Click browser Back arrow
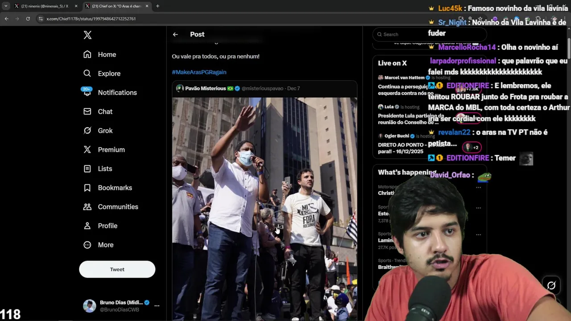The height and width of the screenshot is (321, 571). [6, 19]
